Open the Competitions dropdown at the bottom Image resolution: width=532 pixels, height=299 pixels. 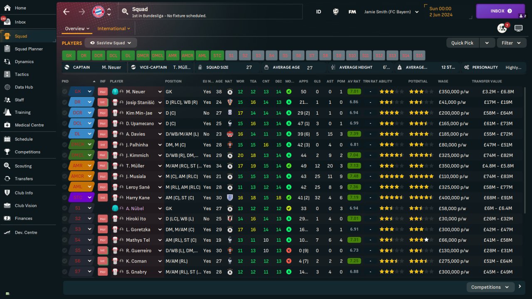pyautogui.click(x=490, y=287)
